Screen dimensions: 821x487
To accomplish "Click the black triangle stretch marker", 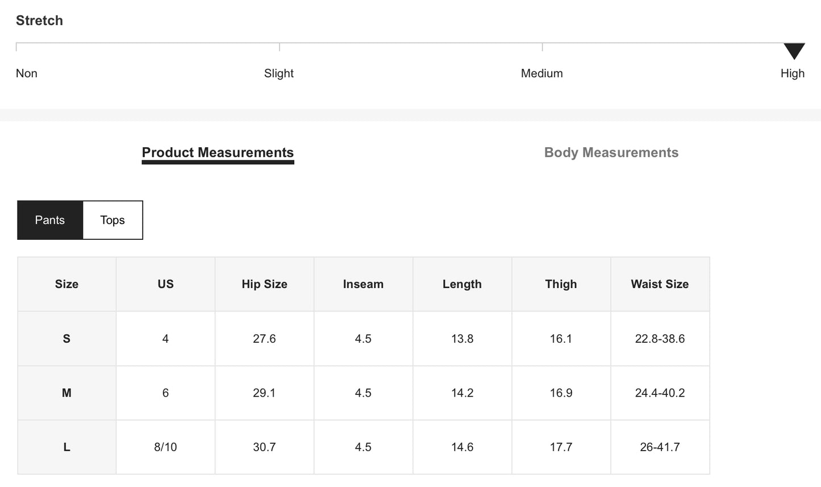I will pyautogui.click(x=794, y=51).
